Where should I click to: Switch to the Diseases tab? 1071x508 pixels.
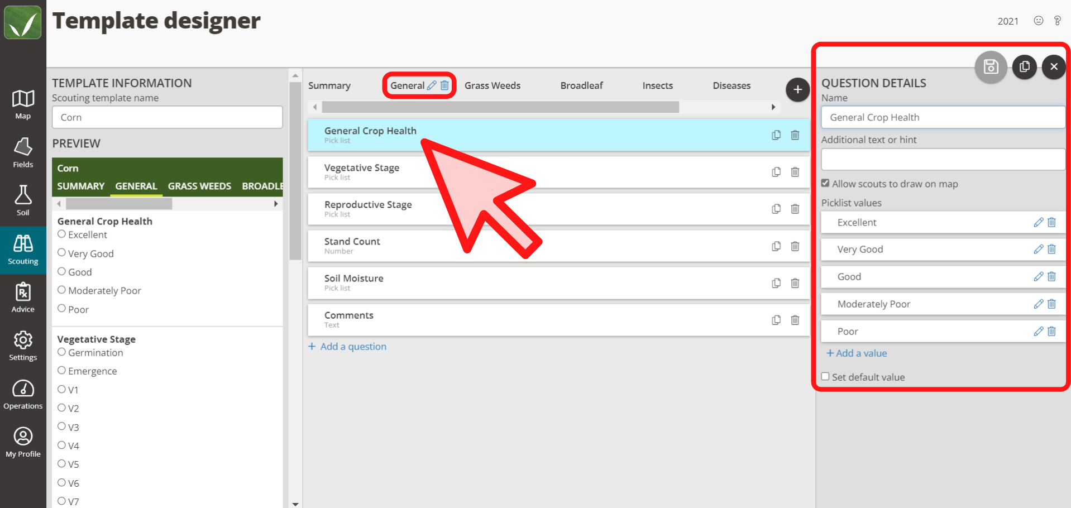tap(731, 85)
